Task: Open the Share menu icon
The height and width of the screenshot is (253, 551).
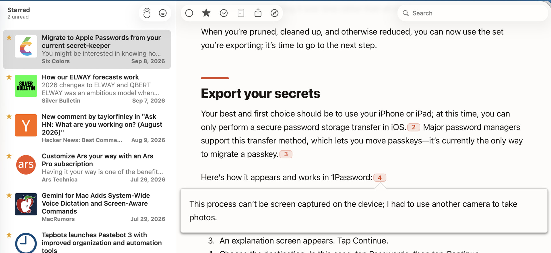Action: [x=258, y=13]
